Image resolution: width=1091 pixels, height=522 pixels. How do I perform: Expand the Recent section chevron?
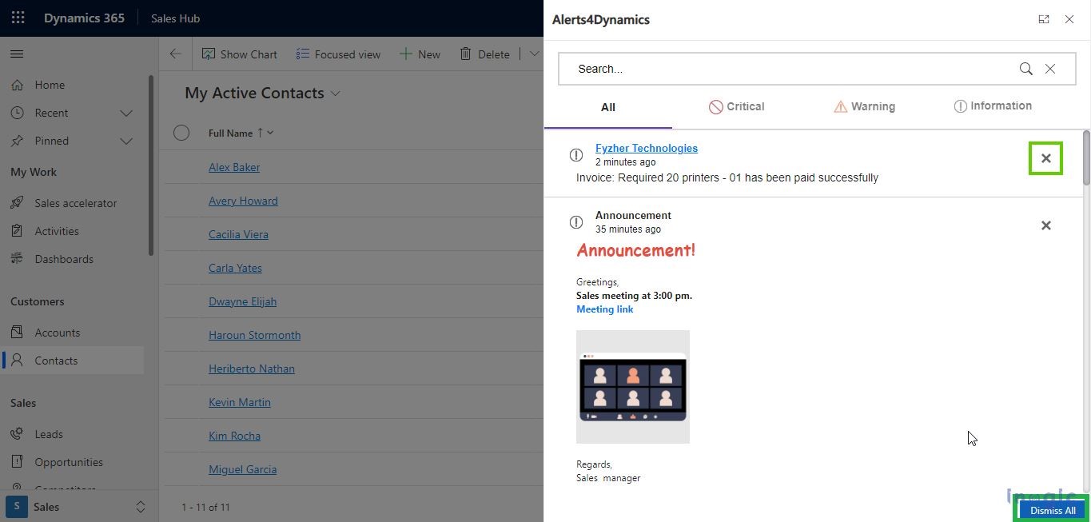pyautogui.click(x=126, y=114)
